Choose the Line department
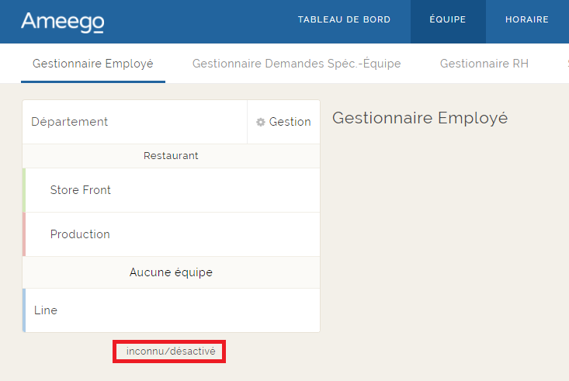 46,310
